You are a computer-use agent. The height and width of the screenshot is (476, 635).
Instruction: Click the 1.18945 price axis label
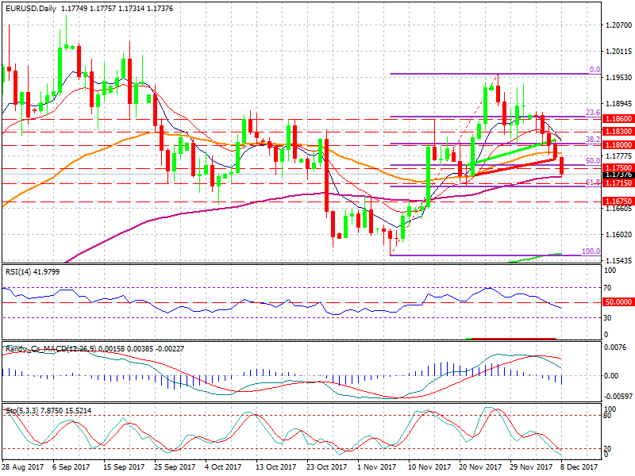[x=618, y=104]
